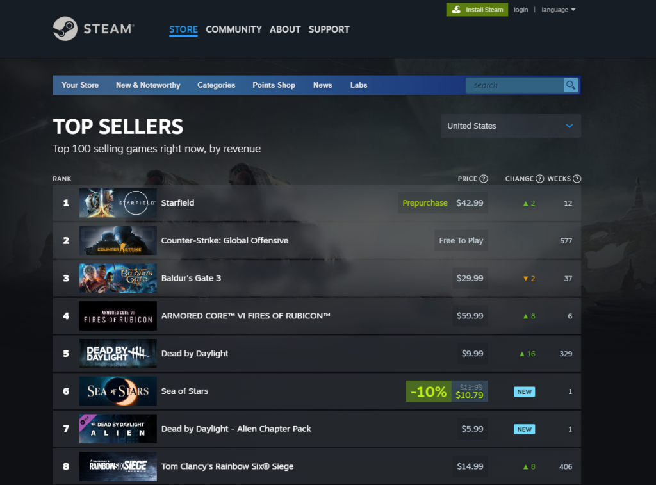Click the search magnifying glass icon

tap(570, 85)
